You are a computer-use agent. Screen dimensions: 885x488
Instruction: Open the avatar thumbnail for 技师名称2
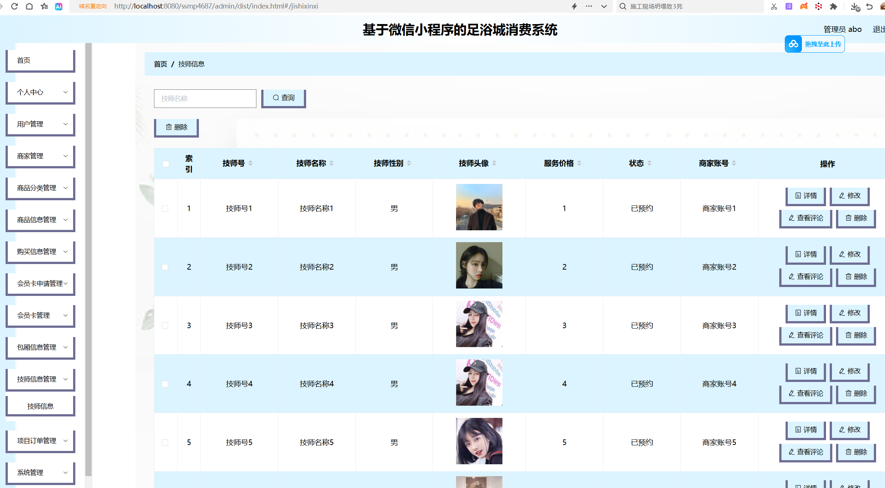[x=479, y=266]
